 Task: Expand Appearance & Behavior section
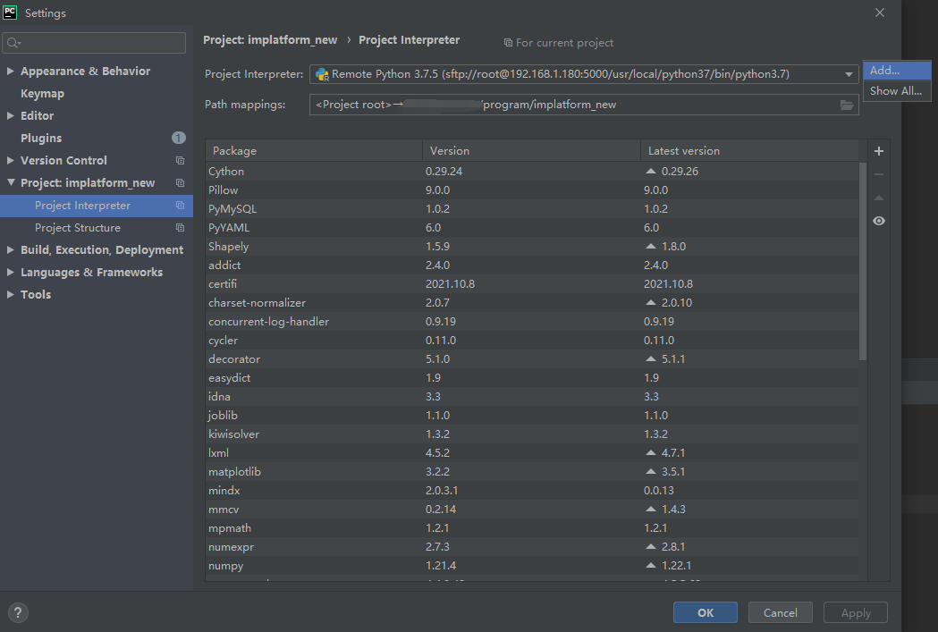(10, 71)
